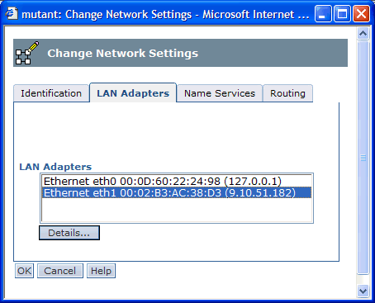The image size is (375, 303).
Task: Select Ethernet eth1 9.10.51.182 adapter row
Action: [x=177, y=192]
